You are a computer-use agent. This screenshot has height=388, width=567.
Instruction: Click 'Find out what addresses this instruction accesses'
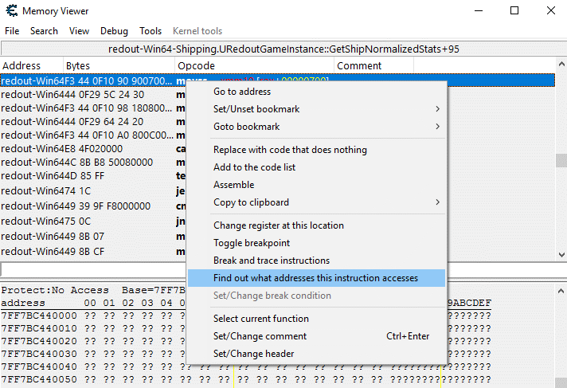pyautogui.click(x=315, y=278)
